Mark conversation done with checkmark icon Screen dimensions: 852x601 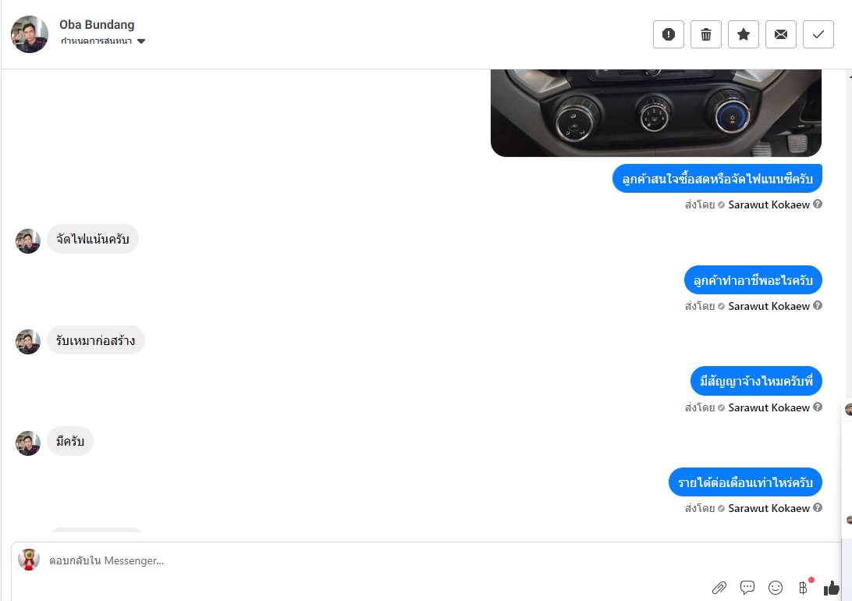[x=818, y=34]
